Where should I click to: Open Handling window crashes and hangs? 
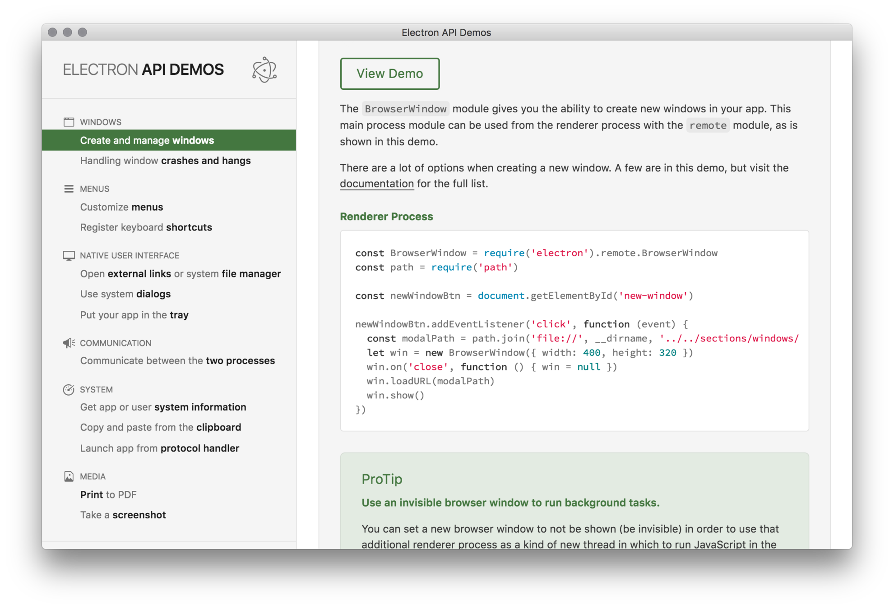click(165, 161)
